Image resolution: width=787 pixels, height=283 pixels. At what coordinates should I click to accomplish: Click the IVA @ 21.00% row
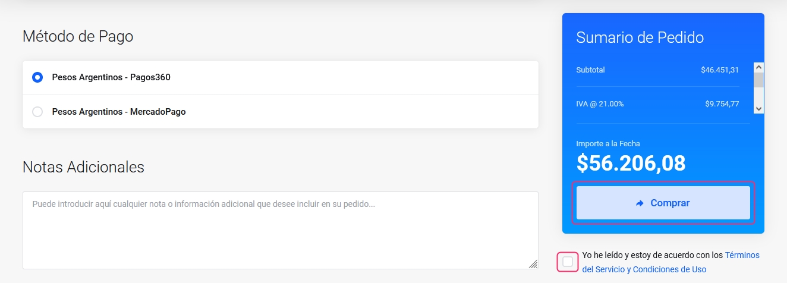pos(657,104)
